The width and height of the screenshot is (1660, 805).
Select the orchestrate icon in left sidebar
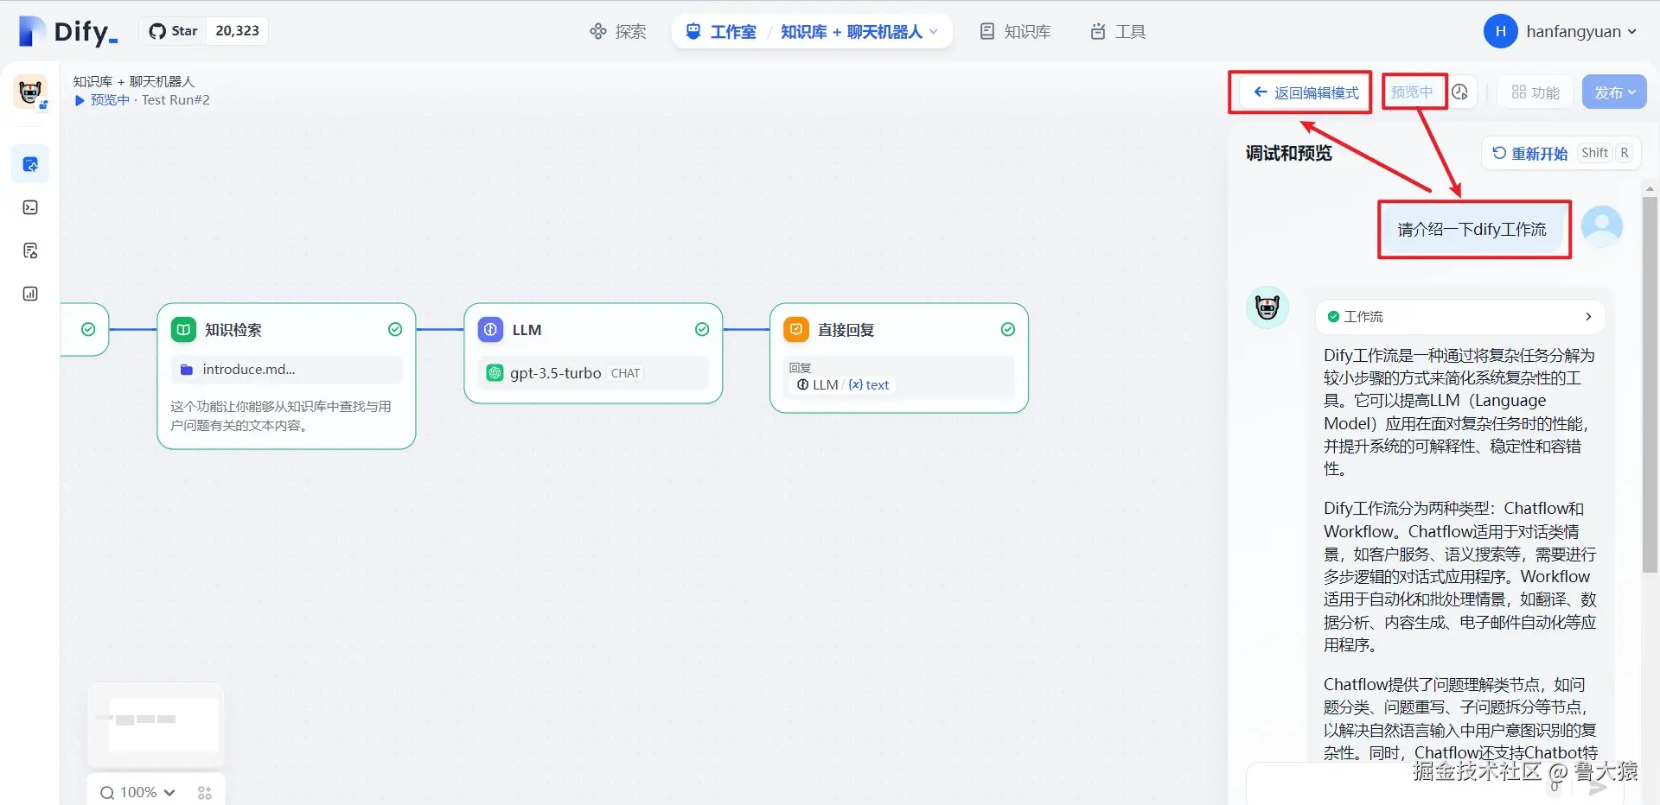tap(30, 164)
